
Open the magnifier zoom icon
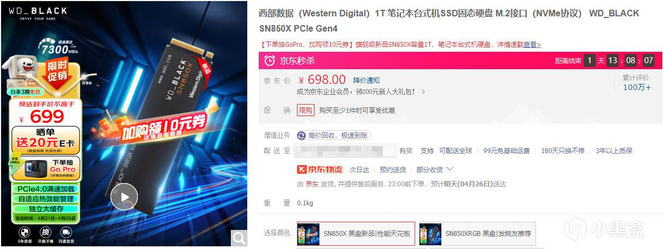click(x=239, y=238)
